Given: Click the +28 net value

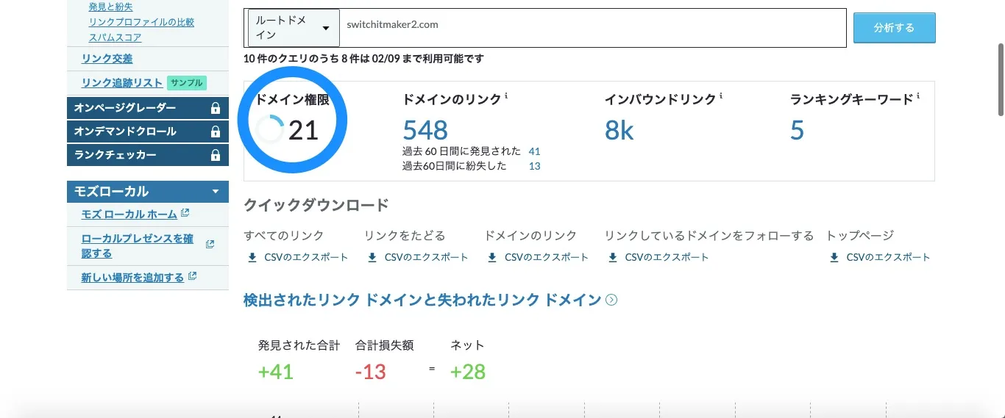Looking at the screenshot, I should [x=468, y=372].
